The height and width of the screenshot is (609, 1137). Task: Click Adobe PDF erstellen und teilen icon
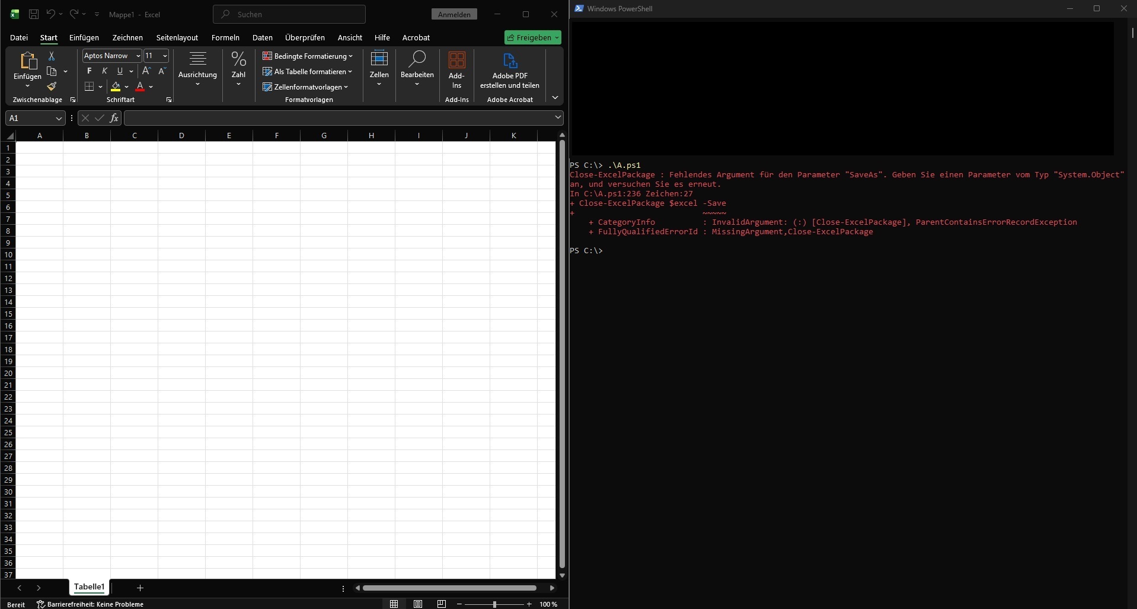click(510, 61)
